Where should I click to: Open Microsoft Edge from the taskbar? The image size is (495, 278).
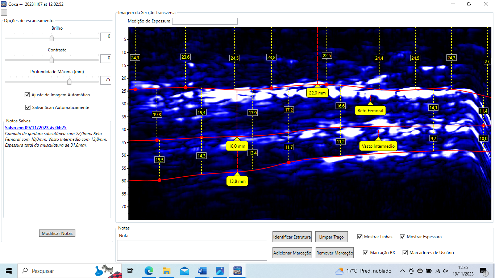click(149, 271)
